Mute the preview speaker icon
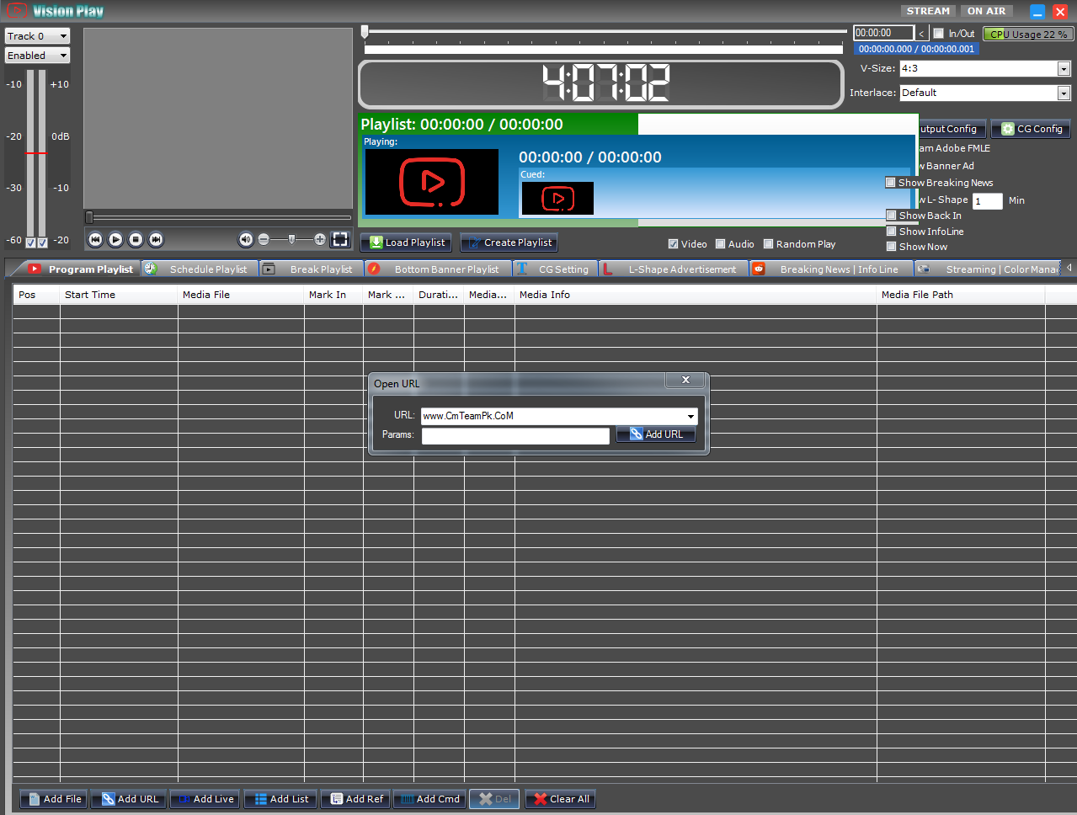The width and height of the screenshot is (1077, 815). (245, 240)
